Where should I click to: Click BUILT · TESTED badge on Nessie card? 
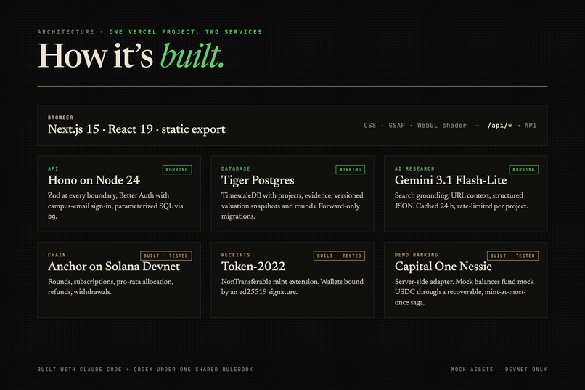(x=512, y=256)
